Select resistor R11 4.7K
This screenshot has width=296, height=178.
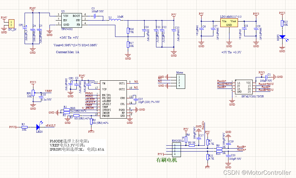pyautogui.click(x=207, y=157)
